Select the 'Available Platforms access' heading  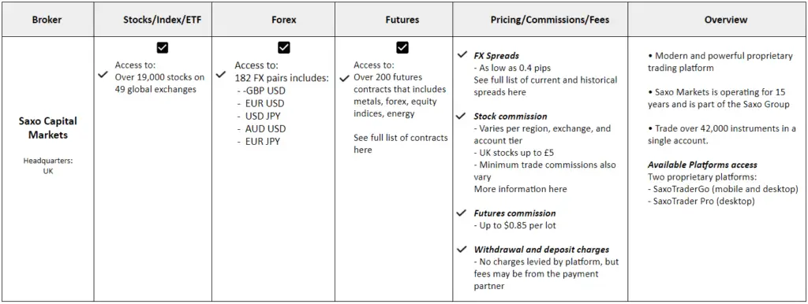coord(701,165)
